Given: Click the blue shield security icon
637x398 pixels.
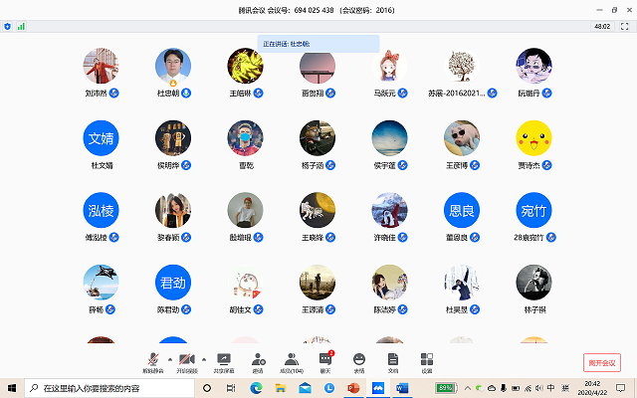Looking at the screenshot, I should coord(8,26).
